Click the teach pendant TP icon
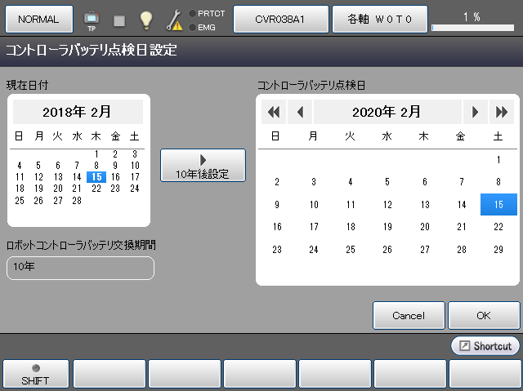 pyautogui.click(x=91, y=19)
